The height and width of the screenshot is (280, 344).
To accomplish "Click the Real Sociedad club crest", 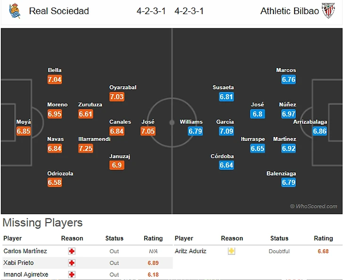I will pyautogui.click(x=14, y=11).
